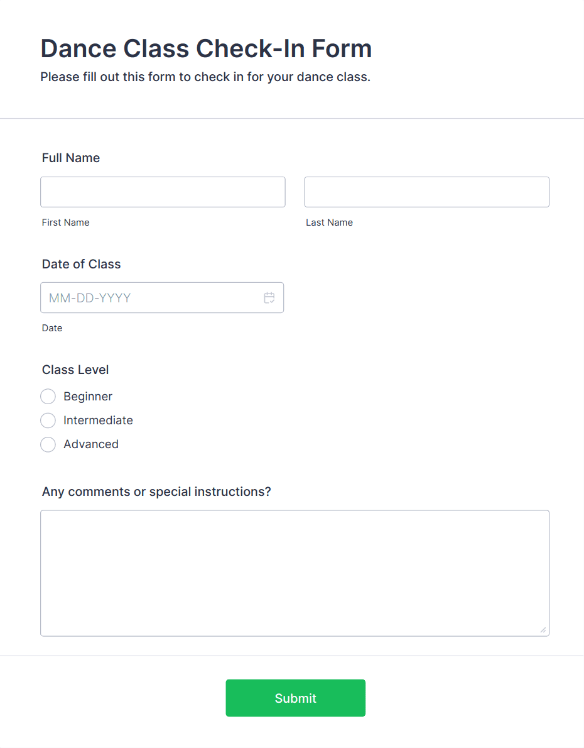Click the Date of Class heading
Screen dimensions: 584x748
(x=81, y=264)
